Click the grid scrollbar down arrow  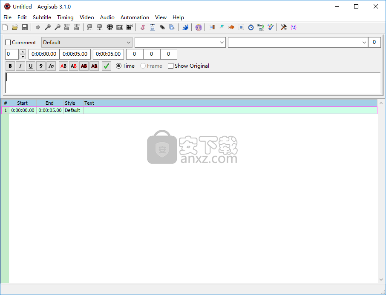(381, 280)
